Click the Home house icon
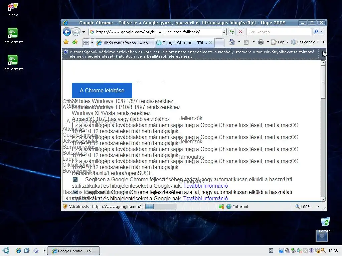342x256 pixels. 232,42
